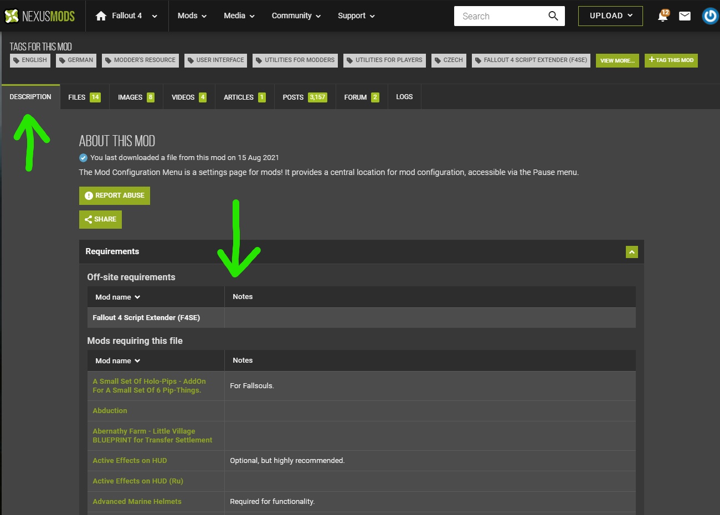Open A Small Set Of Holo-Pips AddOn link
720x515 pixels.
click(149, 386)
